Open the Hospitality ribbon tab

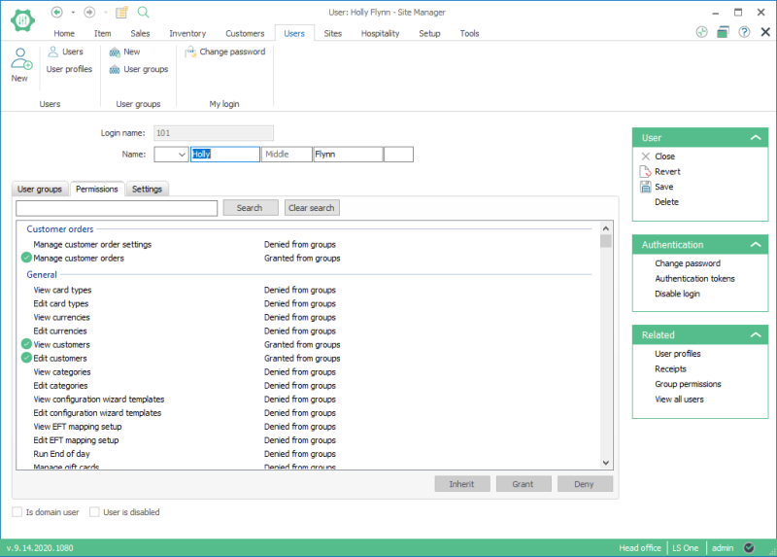[x=380, y=33]
